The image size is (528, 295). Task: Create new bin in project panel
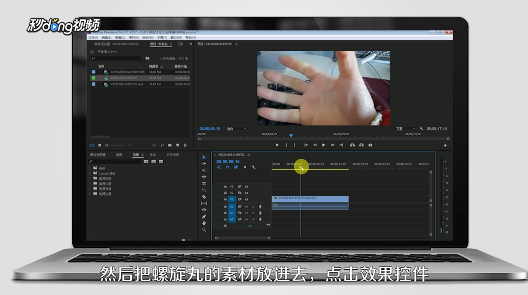170,145
